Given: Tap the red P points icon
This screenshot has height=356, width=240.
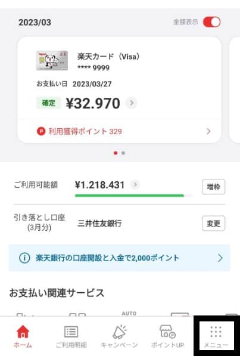Looking at the screenshot, I should tap(41, 131).
